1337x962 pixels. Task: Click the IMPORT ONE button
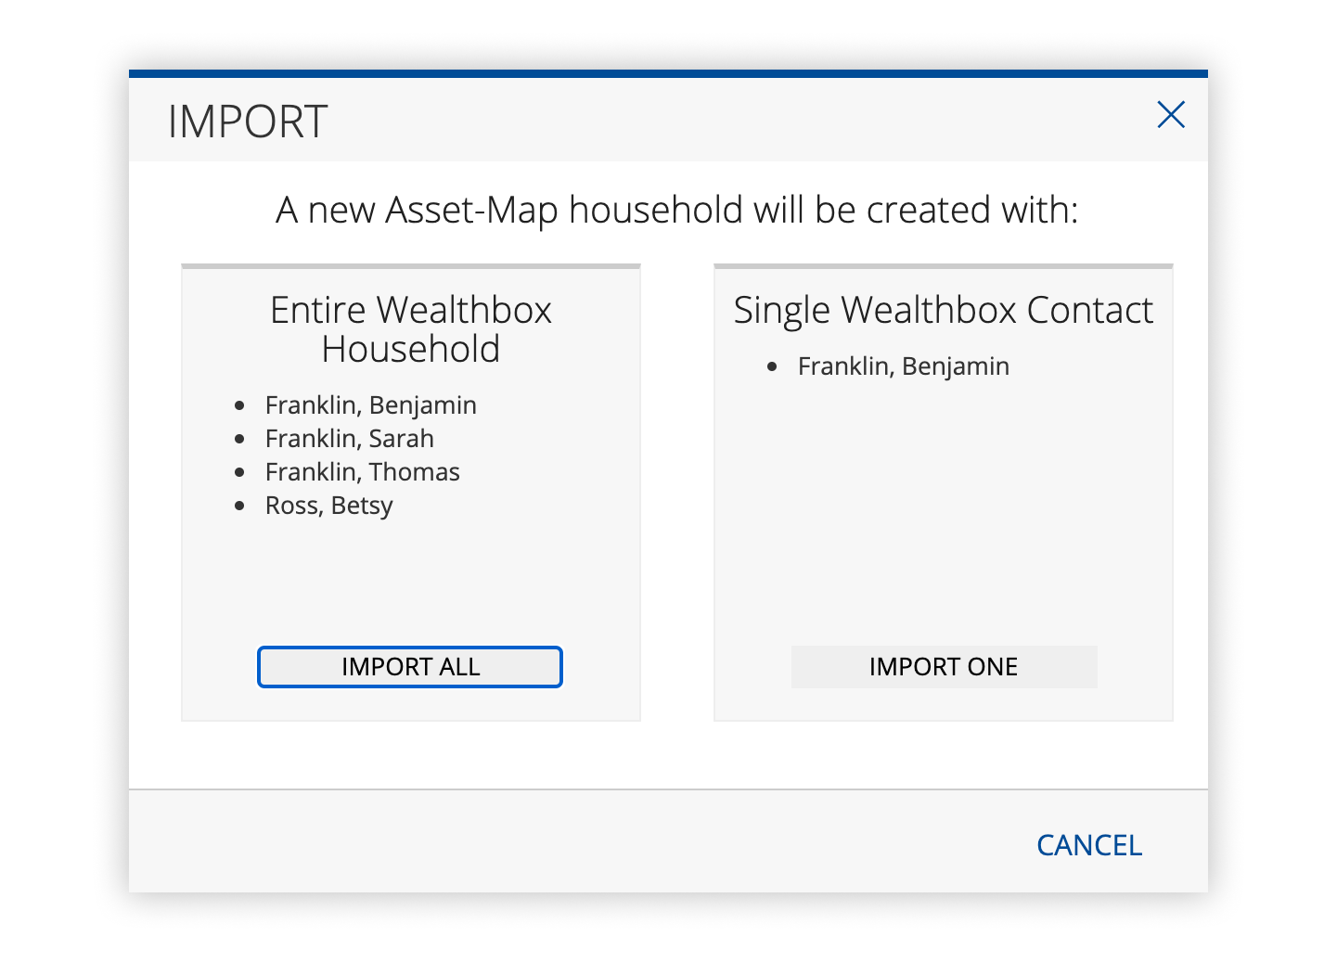944,667
